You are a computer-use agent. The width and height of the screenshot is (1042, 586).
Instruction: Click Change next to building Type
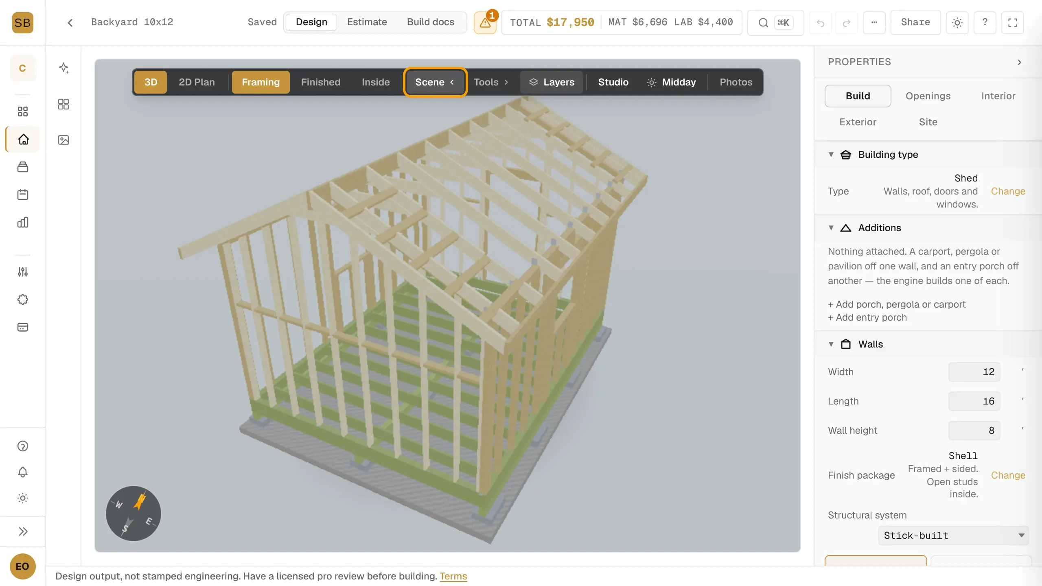point(1008,191)
